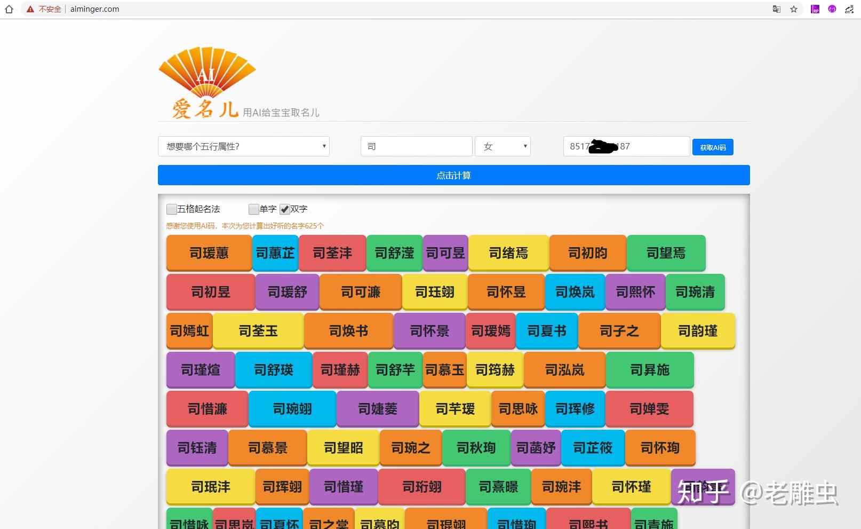
Task: Click the name tile 司焕书
Action: [x=349, y=331]
